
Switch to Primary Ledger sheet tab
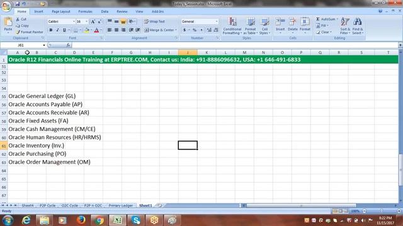coord(121,205)
